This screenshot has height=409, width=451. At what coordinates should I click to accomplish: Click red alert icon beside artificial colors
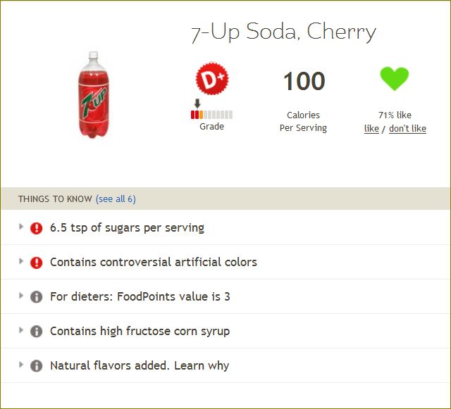coord(36,263)
